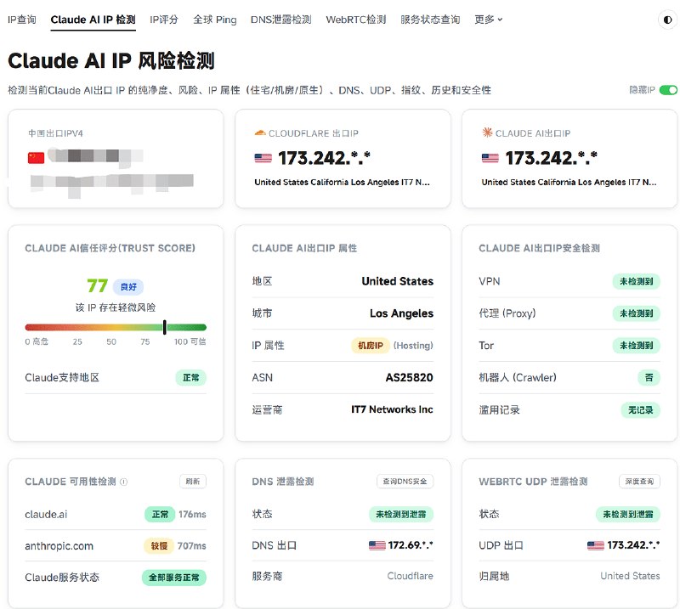
Task: Click the 无记录 abuse record badge
Action: [641, 409]
